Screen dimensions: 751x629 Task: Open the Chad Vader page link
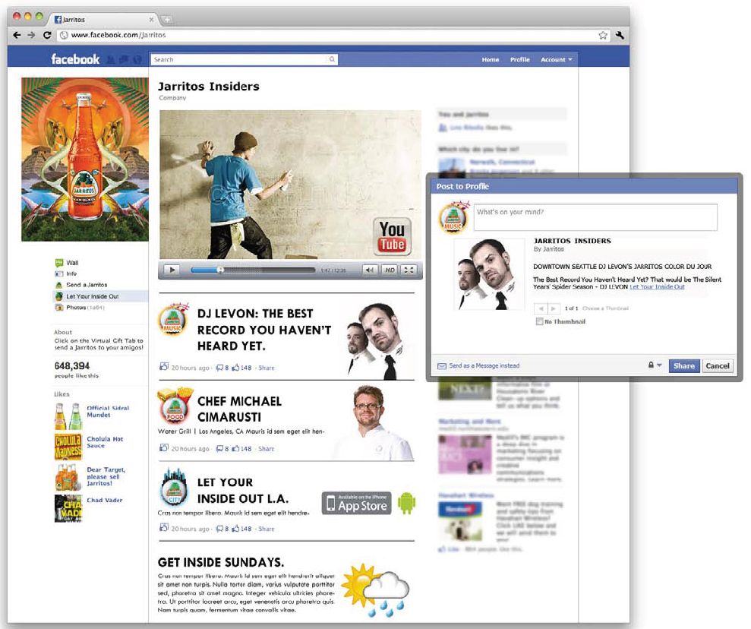(x=105, y=500)
